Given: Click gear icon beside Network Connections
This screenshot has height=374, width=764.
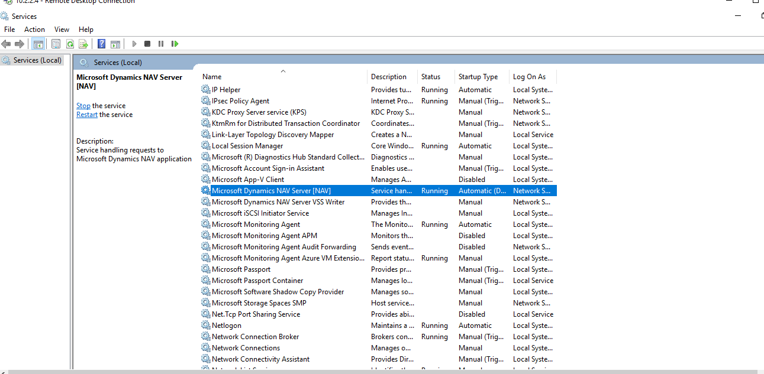Looking at the screenshot, I should tap(206, 348).
